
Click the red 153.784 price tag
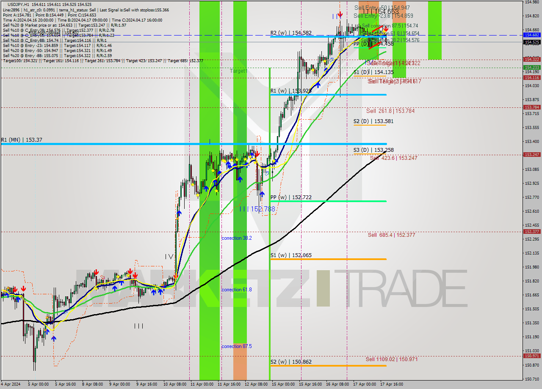[532, 107]
